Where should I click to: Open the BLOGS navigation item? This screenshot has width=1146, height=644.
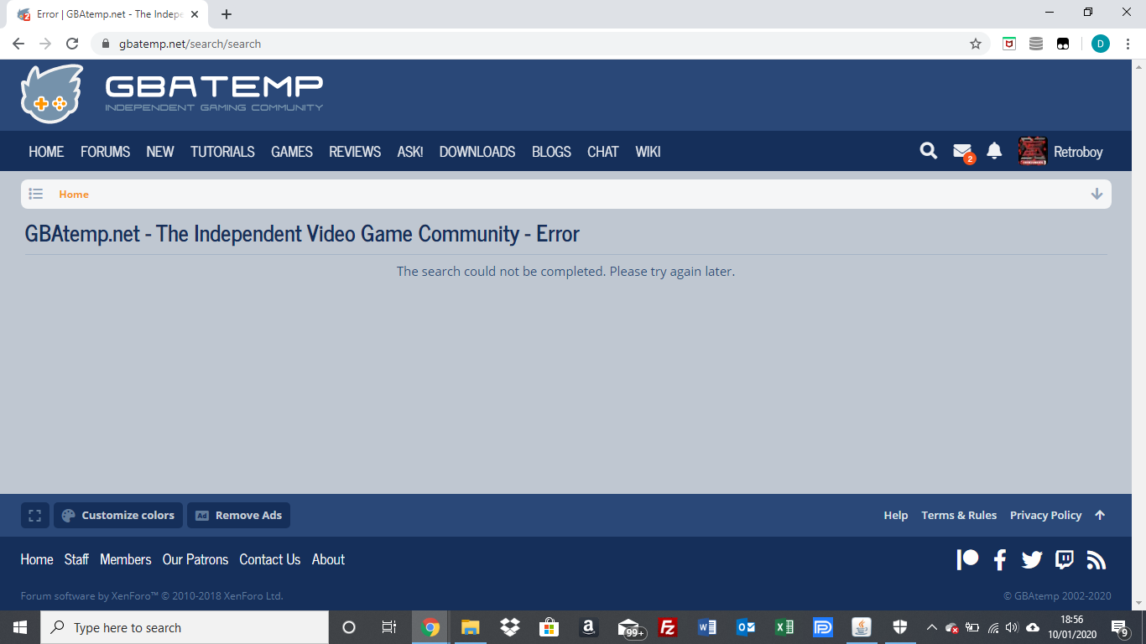pos(551,152)
